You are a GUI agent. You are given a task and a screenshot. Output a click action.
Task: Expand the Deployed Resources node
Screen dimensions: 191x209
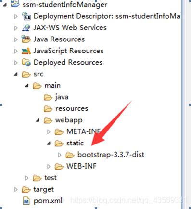click(16, 63)
